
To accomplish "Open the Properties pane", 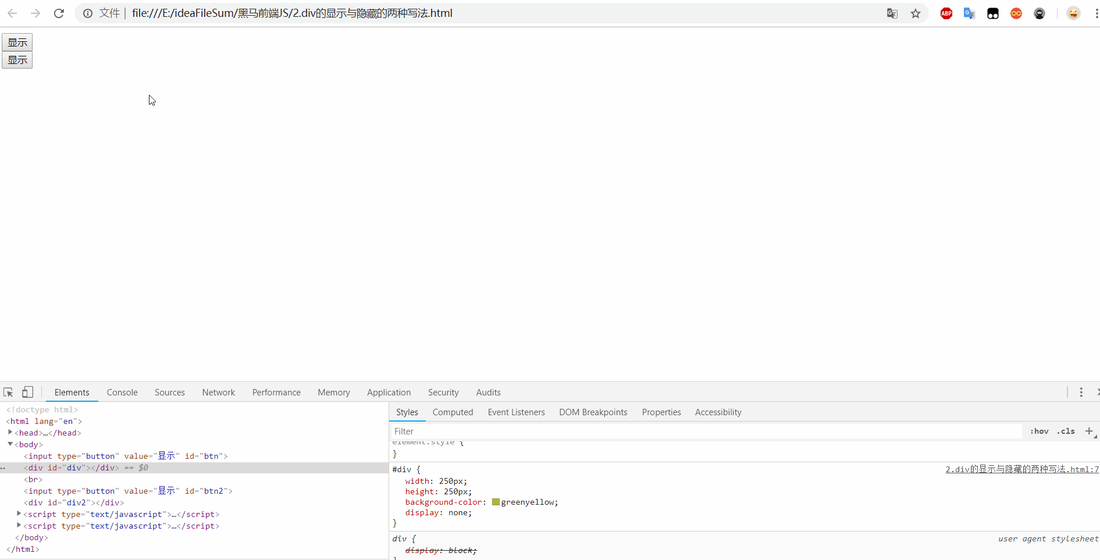I will pyautogui.click(x=661, y=412).
